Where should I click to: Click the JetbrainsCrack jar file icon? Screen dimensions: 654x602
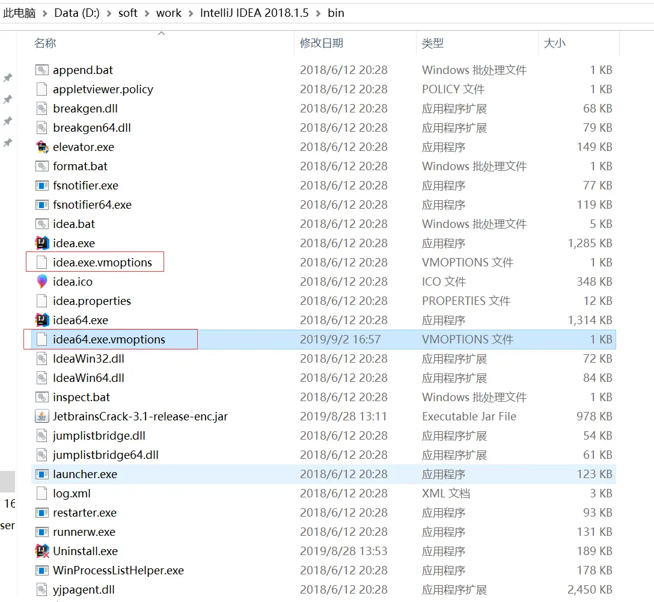pyautogui.click(x=41, y=416)
